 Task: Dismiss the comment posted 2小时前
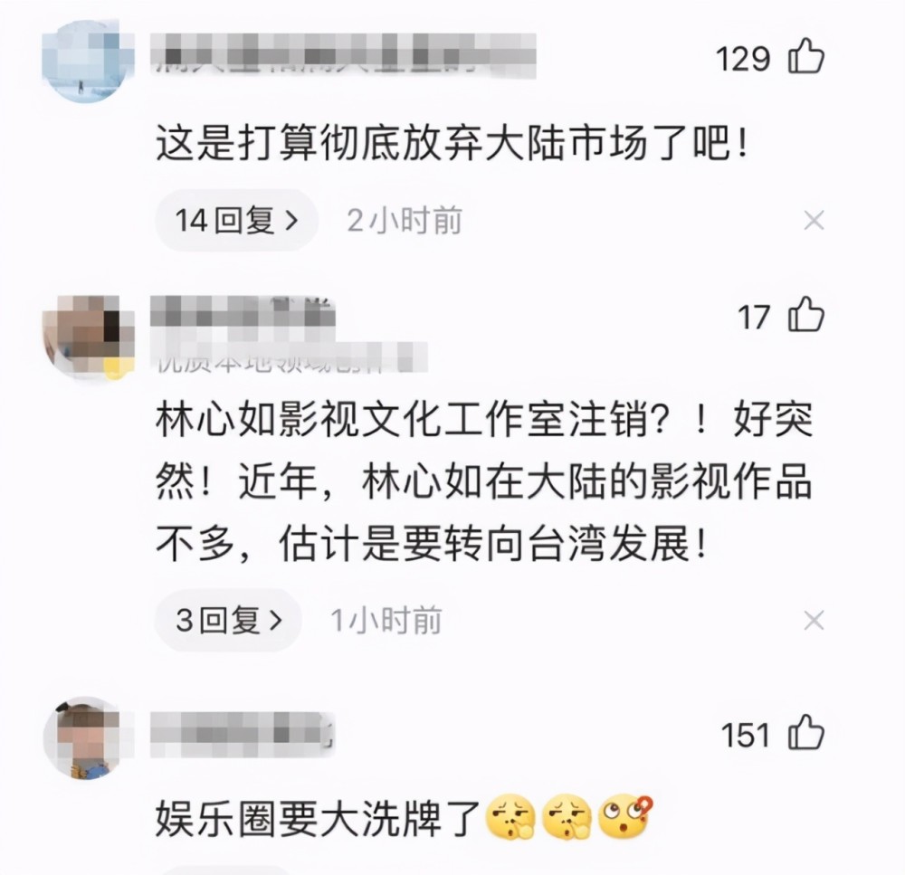pos(814,220)
